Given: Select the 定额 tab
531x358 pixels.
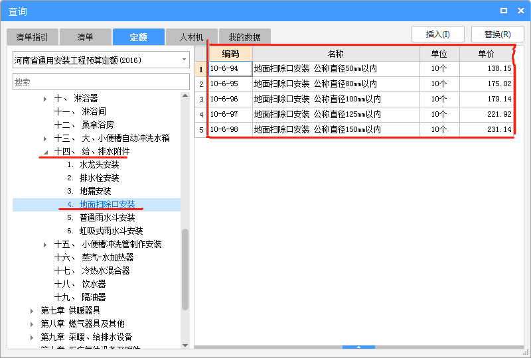Looking at the screenshot, I should tap(139, 37).
